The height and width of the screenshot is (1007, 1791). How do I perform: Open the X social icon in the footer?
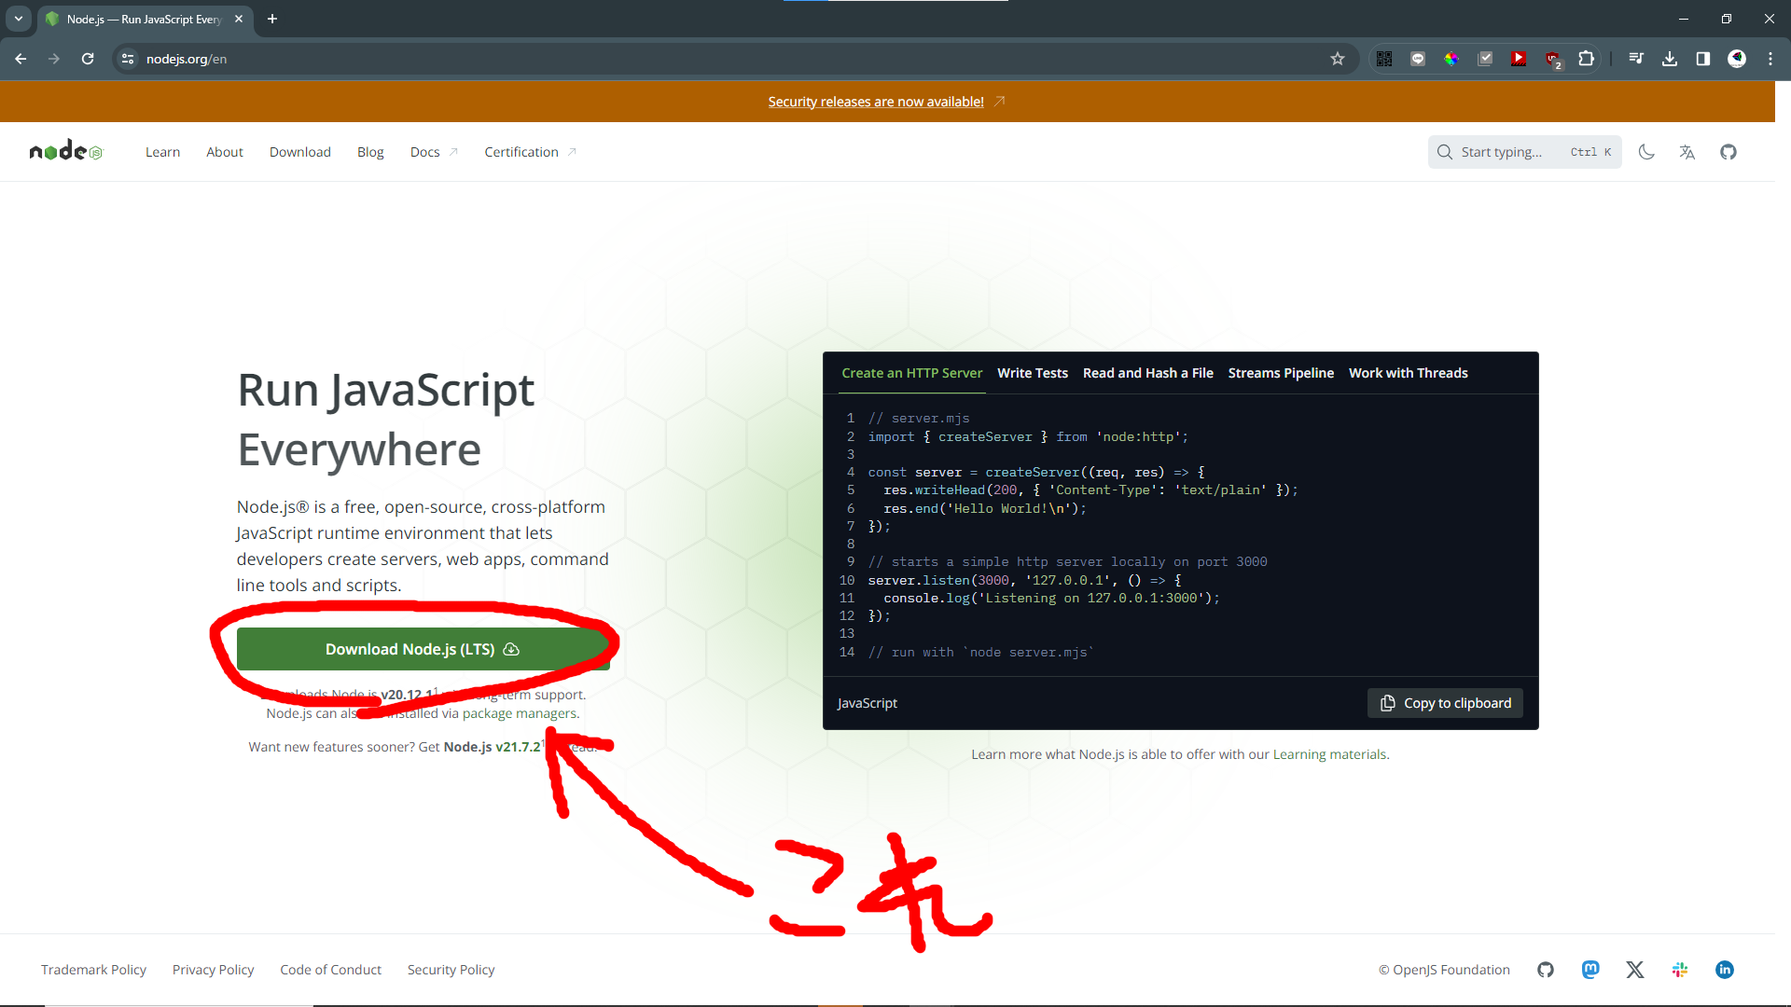(1635, 970)
